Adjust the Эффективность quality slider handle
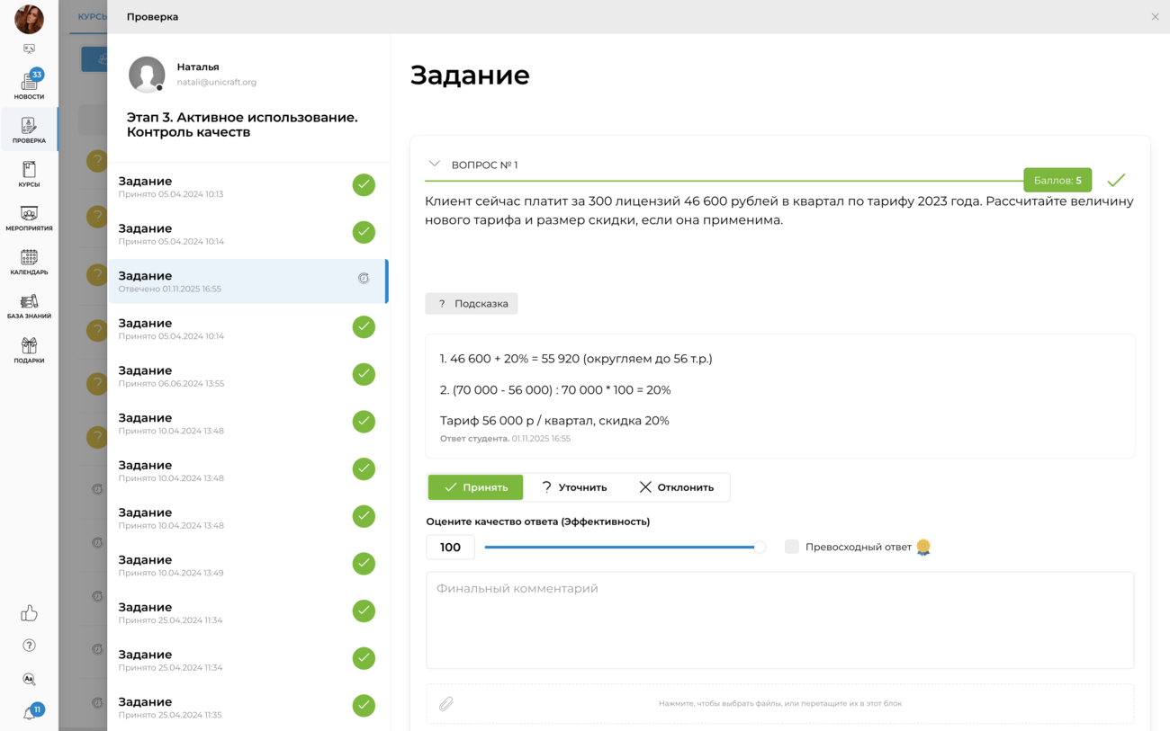Image resolution: width=1170 pixels, height=731 pixels. [x=760, y=547]
